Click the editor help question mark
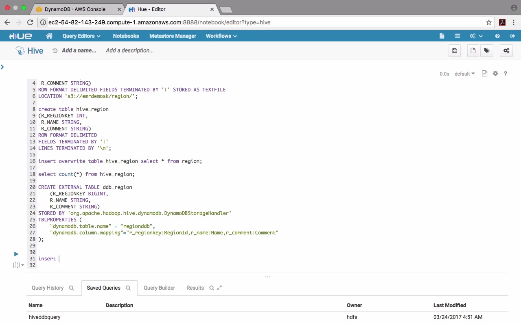The image size is (521, 325). pyautogui.click(x=506, y=74)
